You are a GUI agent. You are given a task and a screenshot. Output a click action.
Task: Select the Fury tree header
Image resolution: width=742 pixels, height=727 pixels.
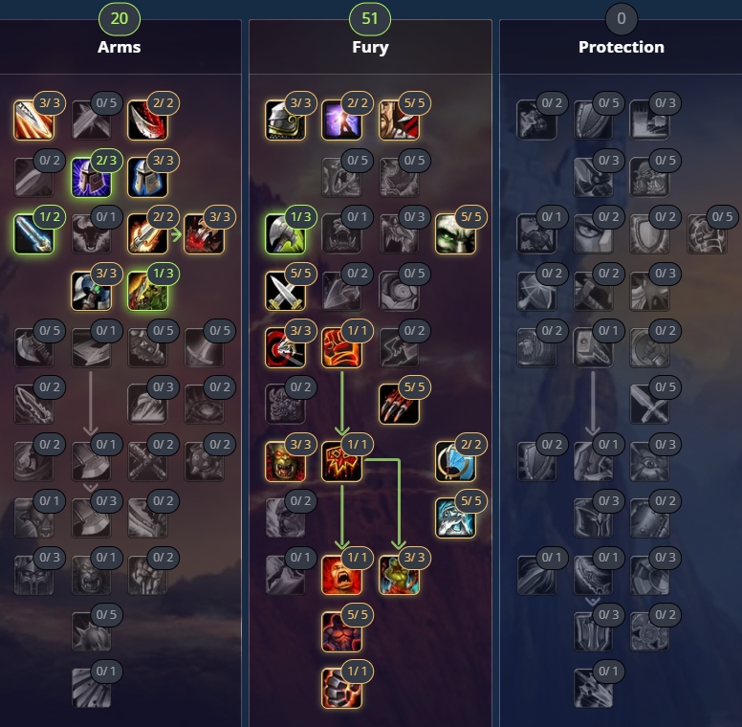(370, 47)
